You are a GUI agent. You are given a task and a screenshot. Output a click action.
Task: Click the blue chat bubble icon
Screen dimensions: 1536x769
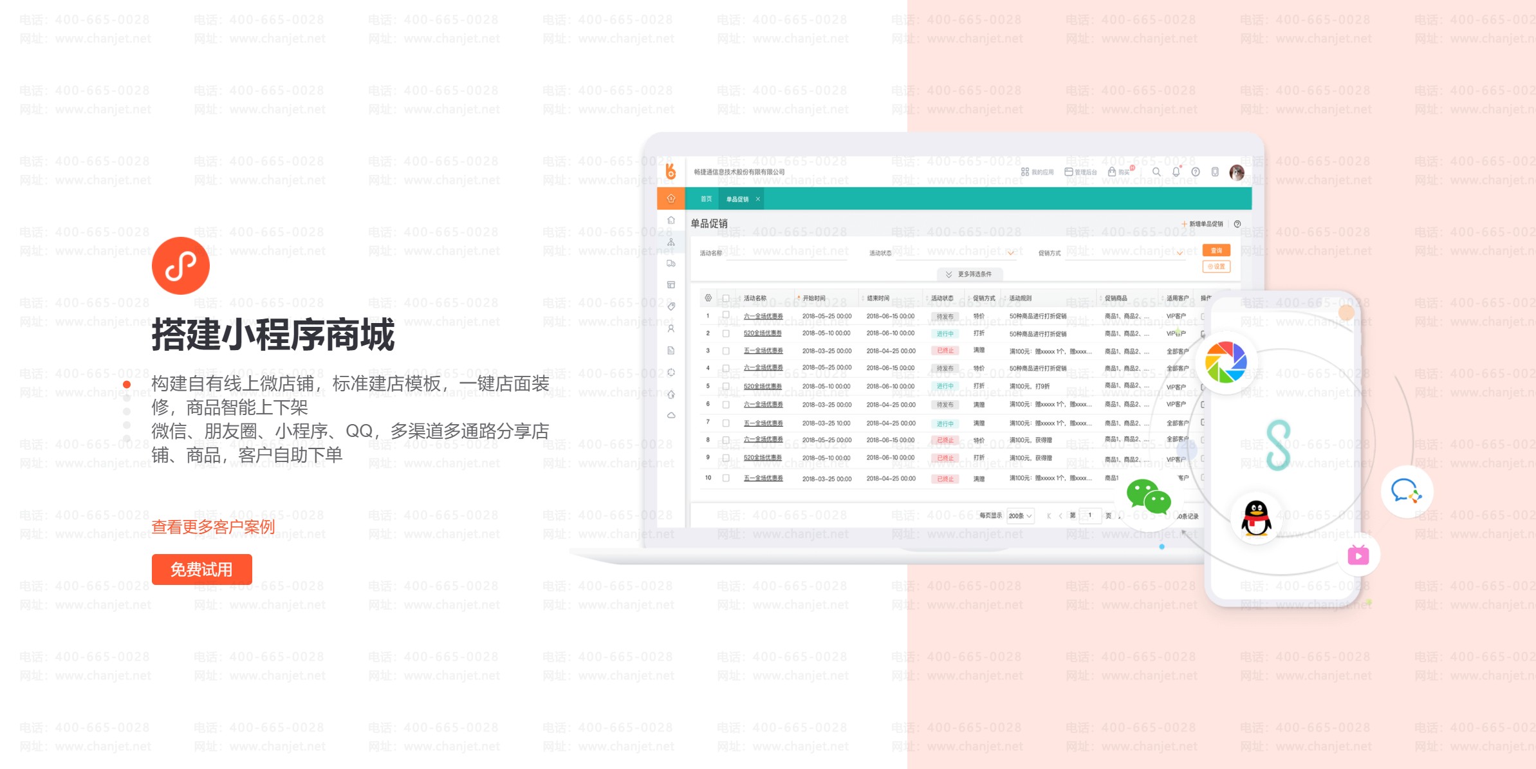coord(1407,492)
